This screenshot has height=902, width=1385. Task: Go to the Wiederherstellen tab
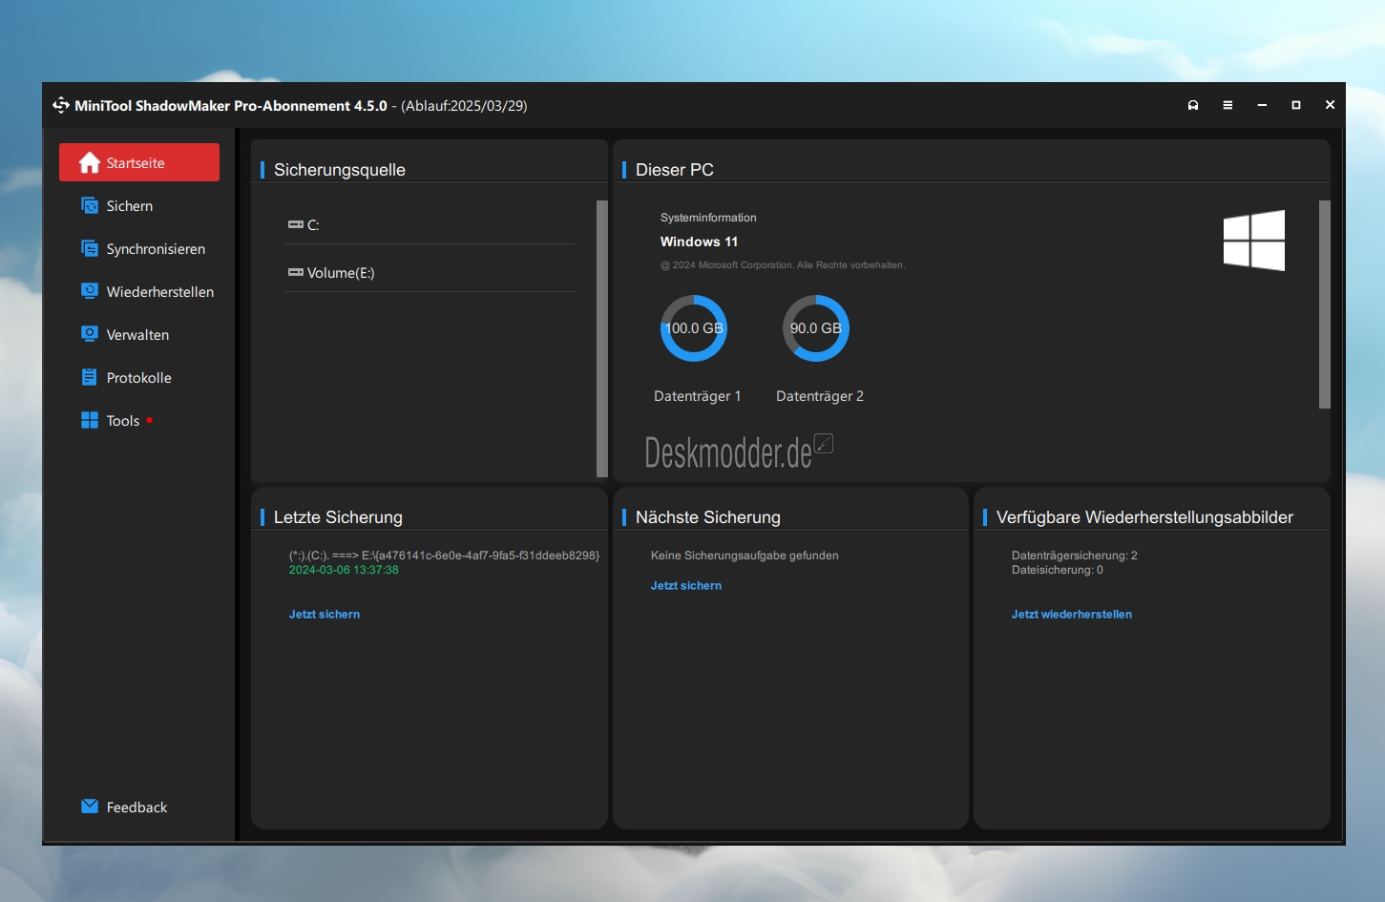(139, 292)
